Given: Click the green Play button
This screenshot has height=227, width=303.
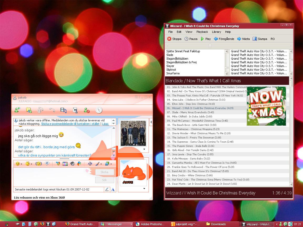Looking at the screenshot, I should coord(206,39).
